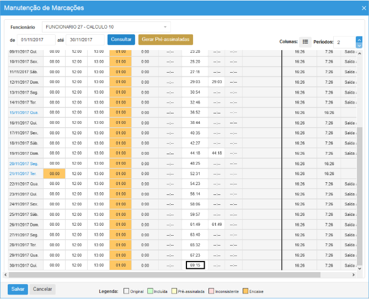Click the Encaixe orange legend swatch

click(245, 290)
